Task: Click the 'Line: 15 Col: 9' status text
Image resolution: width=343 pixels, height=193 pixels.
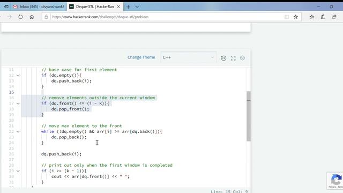Action: click(229, 191)
